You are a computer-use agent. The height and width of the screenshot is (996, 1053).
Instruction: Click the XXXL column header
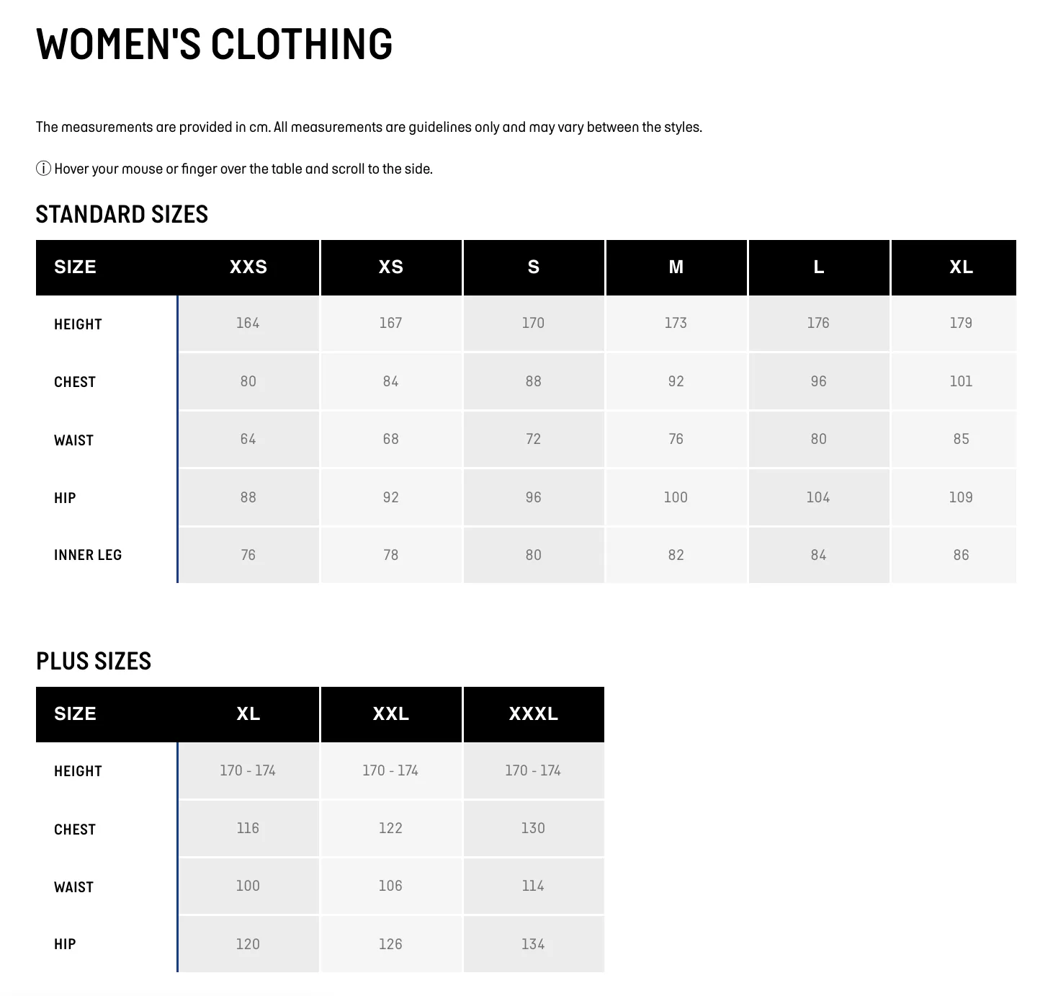click(534, 714)
